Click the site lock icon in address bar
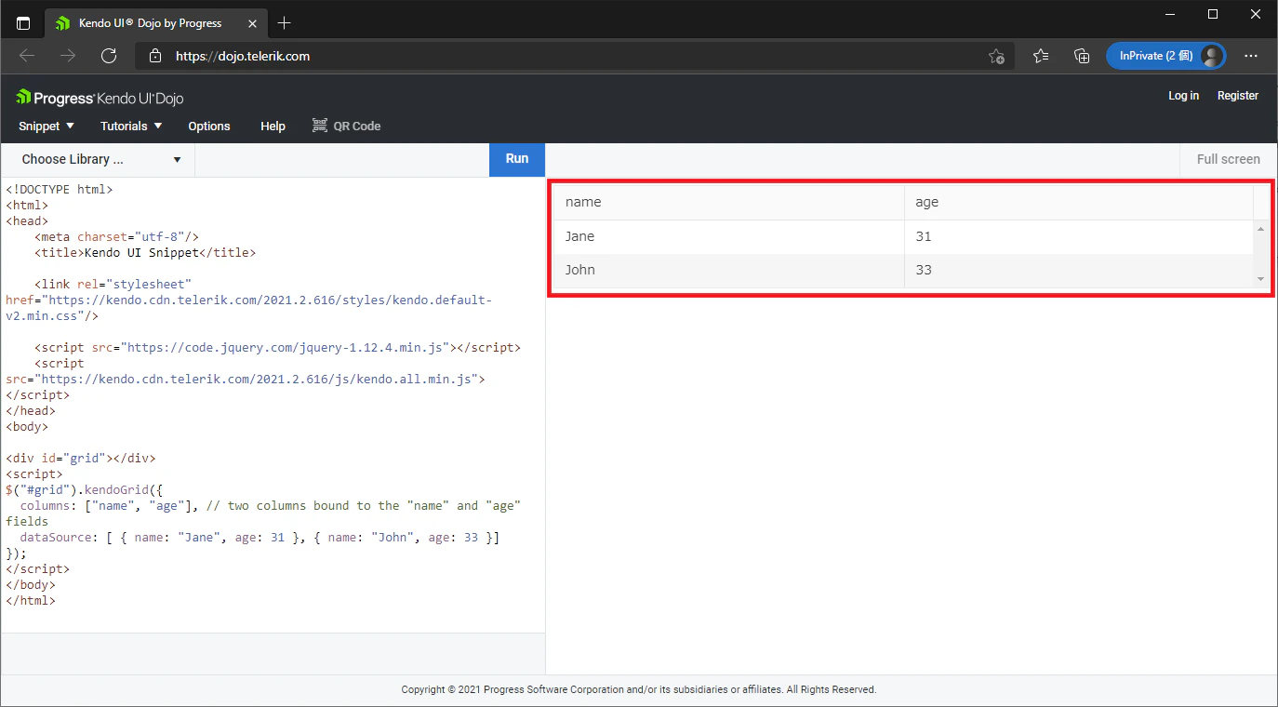 [x=154, y=56]
